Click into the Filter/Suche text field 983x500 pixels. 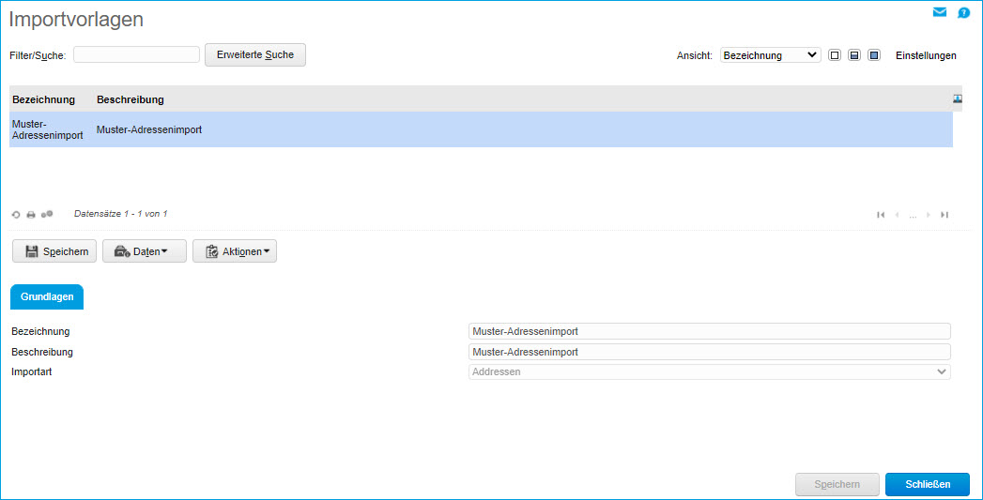click(x=136, y=54)
